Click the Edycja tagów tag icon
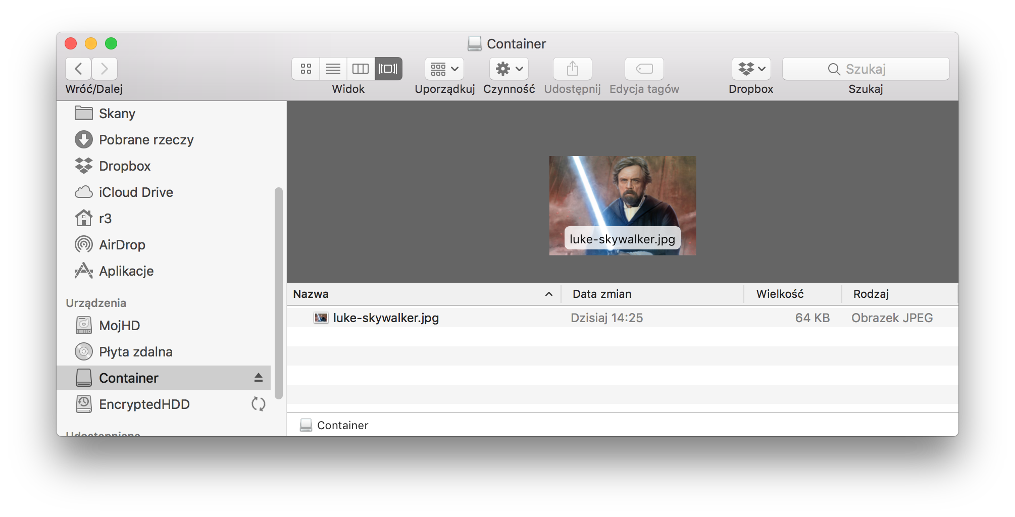This screenshot has width=1015, height=517. tap(644, 69)
